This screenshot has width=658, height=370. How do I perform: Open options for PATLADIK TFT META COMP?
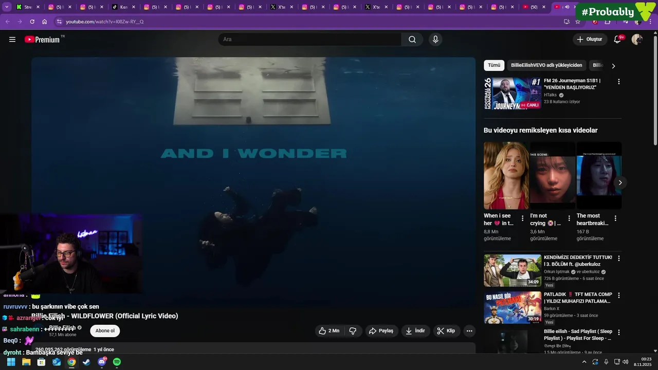point(618,295)
